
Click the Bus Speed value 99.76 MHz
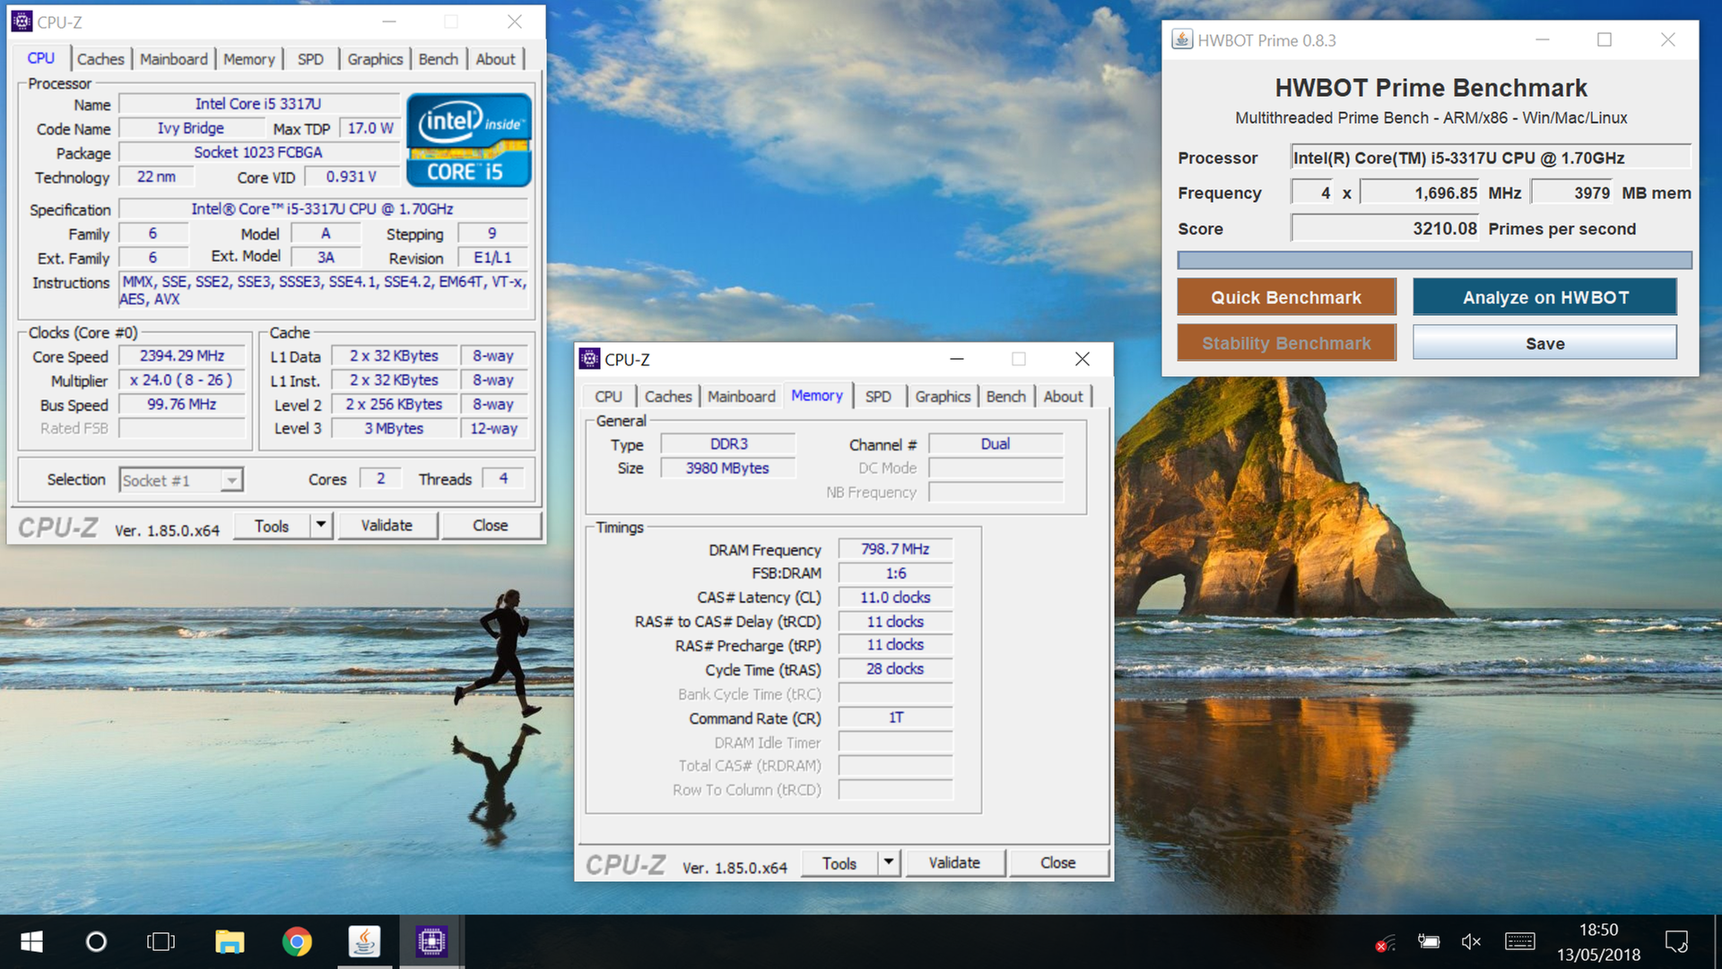coord(181,405)
